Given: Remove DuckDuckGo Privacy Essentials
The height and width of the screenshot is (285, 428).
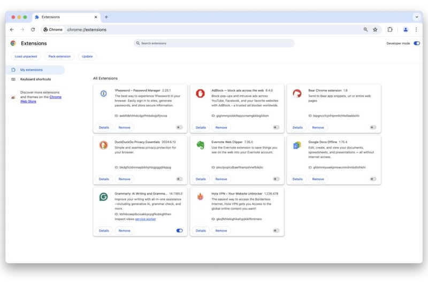Looking at the screenshot, I should pos(125,179).
